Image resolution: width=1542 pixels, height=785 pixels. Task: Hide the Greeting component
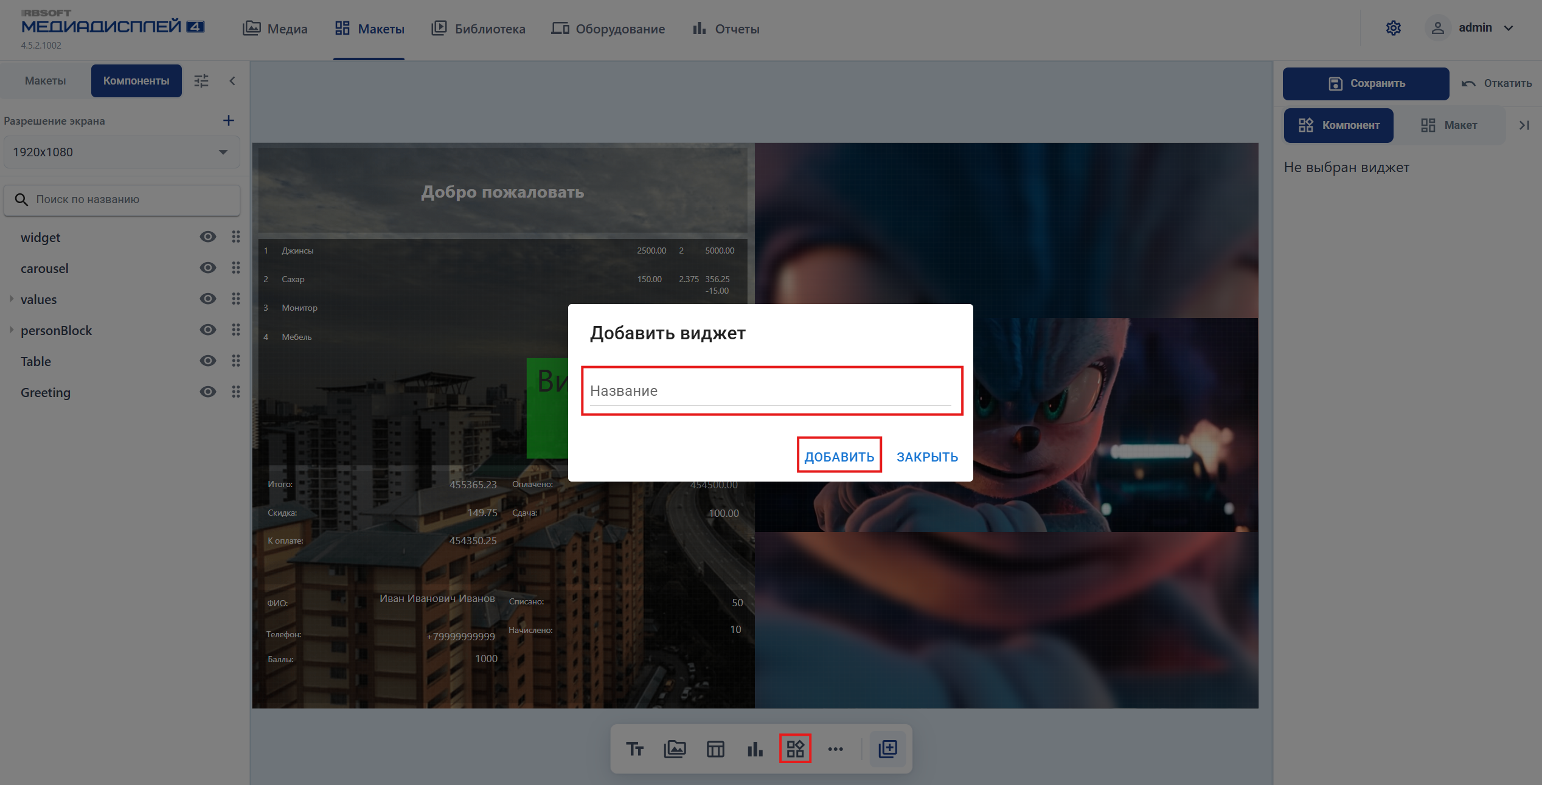coord(208,392)
